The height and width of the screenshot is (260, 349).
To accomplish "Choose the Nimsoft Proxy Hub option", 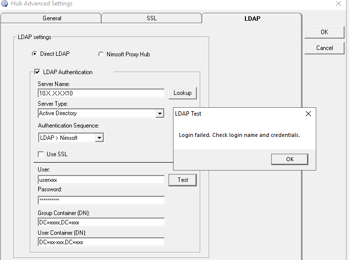I will [x=101, y=54].
